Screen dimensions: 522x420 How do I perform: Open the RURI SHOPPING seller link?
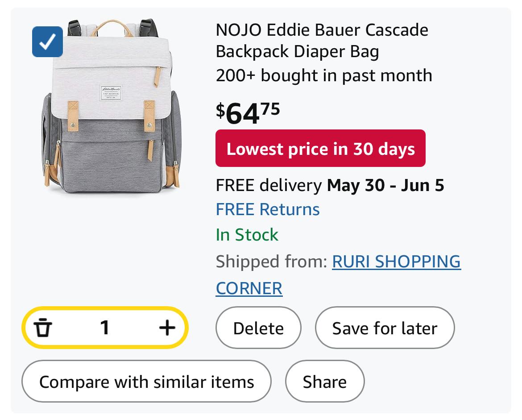tap(396, 262)
